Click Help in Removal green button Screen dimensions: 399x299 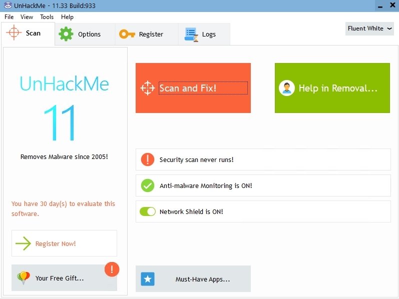click(x=332, y=88)
